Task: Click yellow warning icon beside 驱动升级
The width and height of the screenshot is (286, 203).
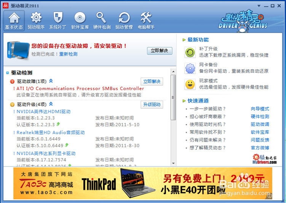Action: [12, 105]
